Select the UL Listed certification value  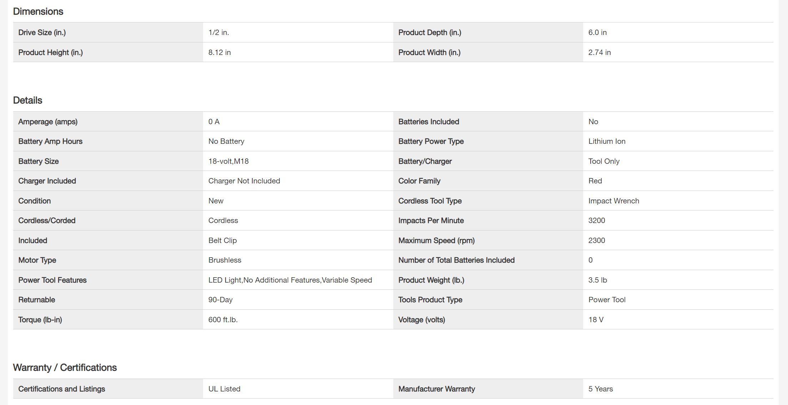click(x=224, y=389)
